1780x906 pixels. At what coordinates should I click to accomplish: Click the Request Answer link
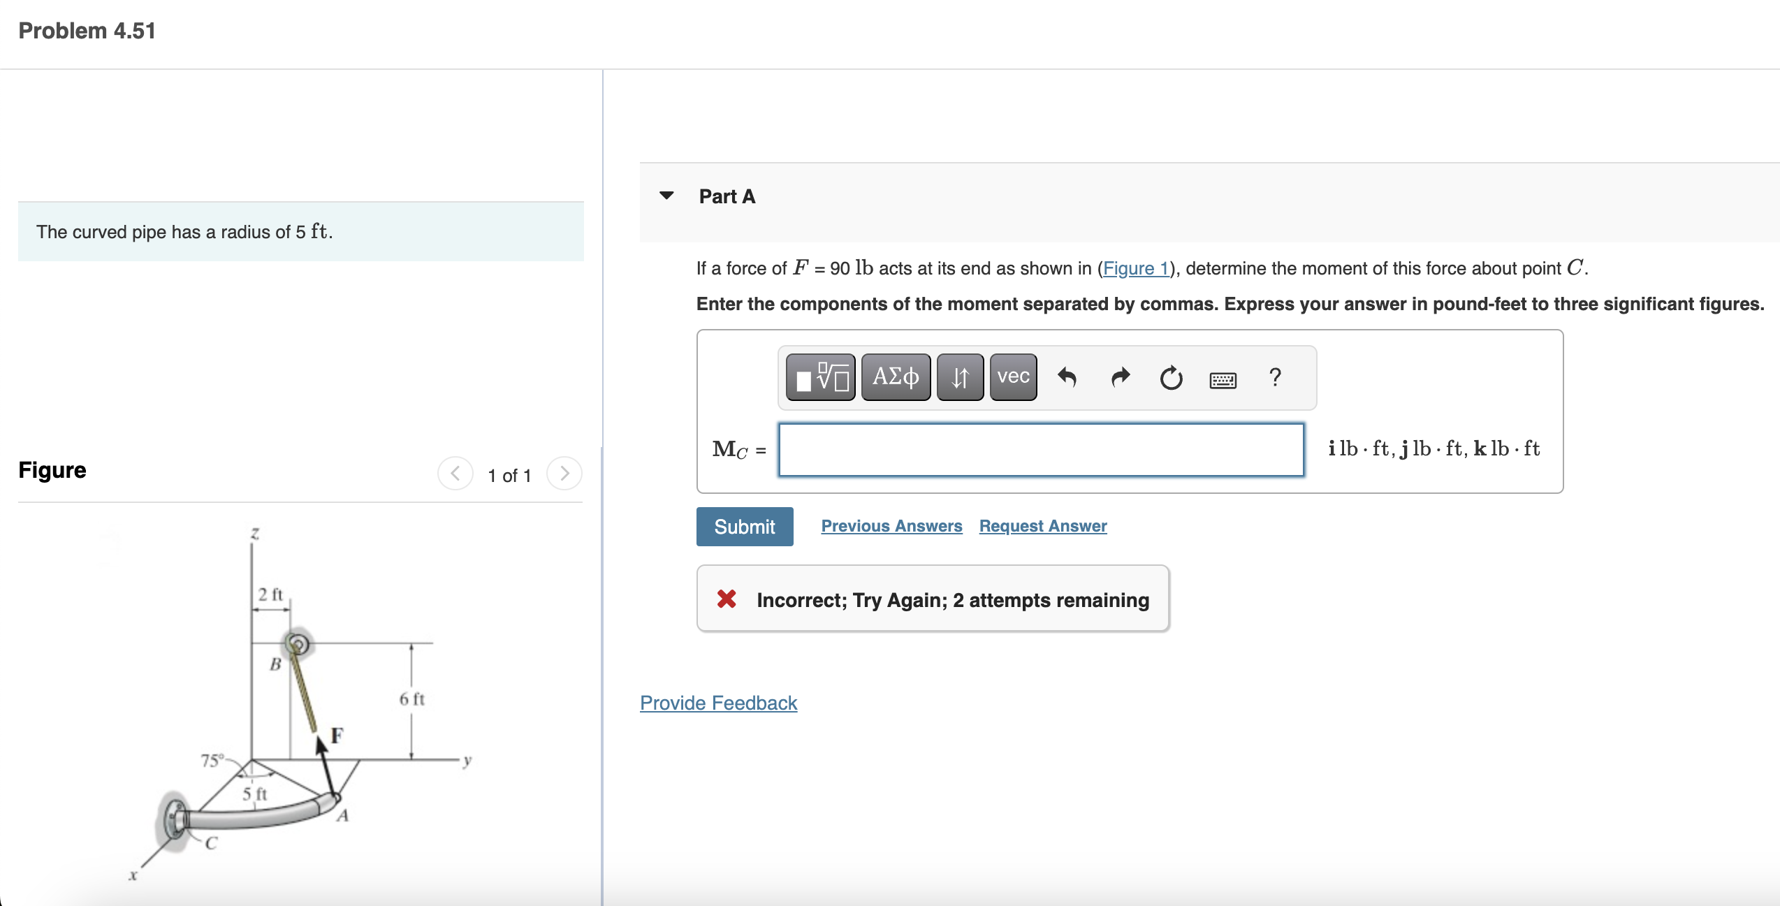click(x=1042, y=526)
